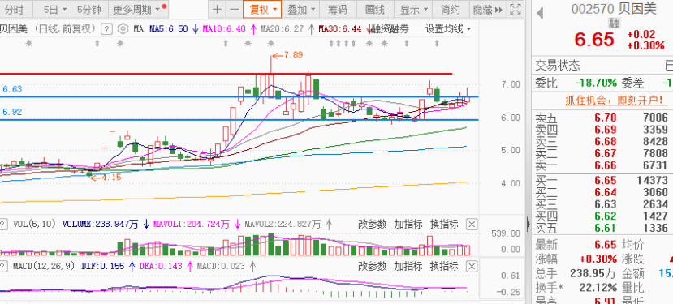Go back with left arrow near 002570
673x304 pixels.
pos(540,13)
